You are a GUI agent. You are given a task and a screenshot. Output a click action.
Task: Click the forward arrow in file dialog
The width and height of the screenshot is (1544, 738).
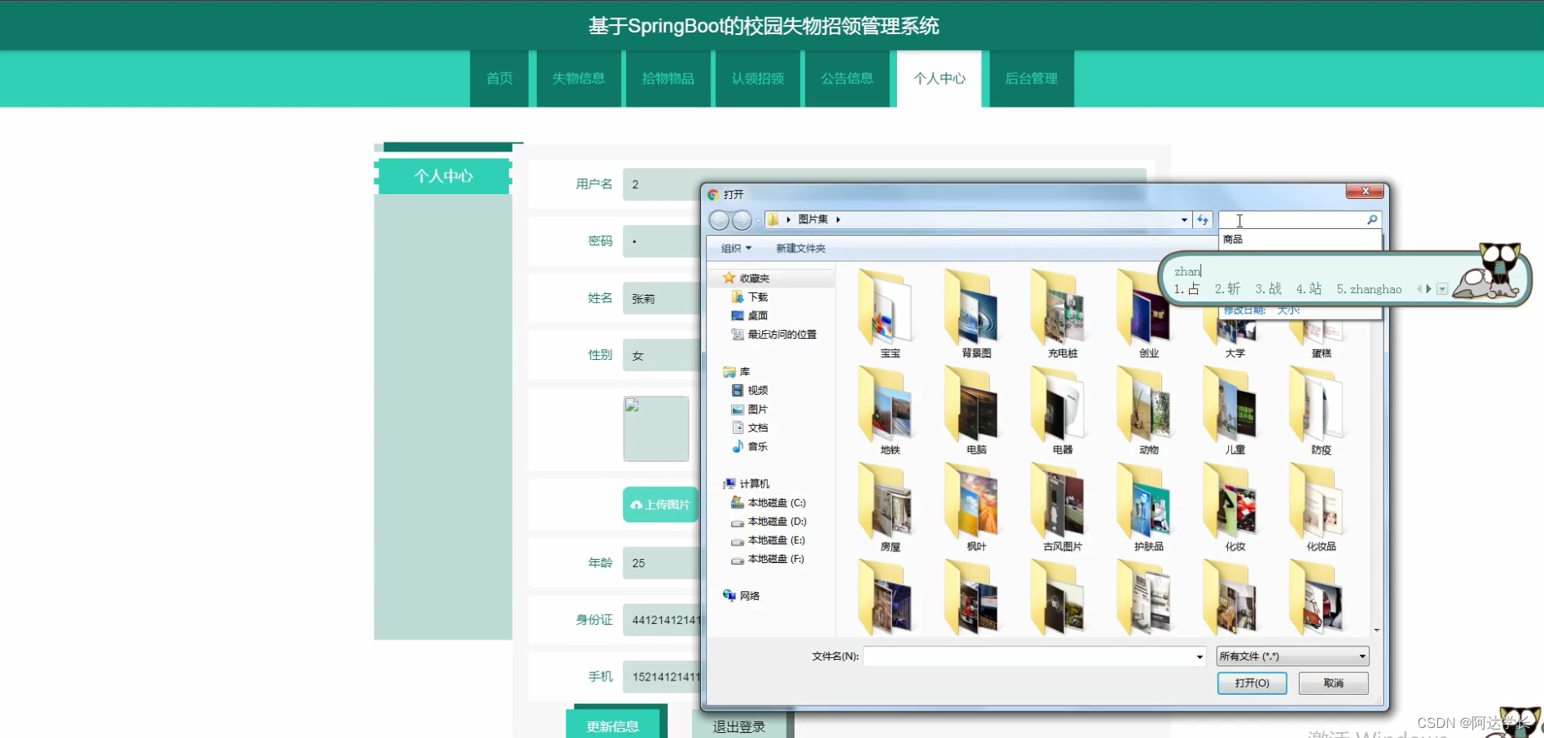(741, 220)
